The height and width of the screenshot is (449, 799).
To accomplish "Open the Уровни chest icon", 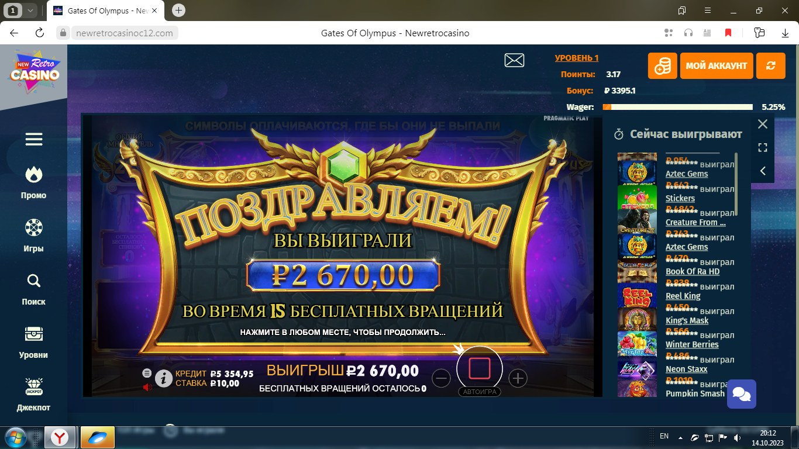I will click(34, 334).
